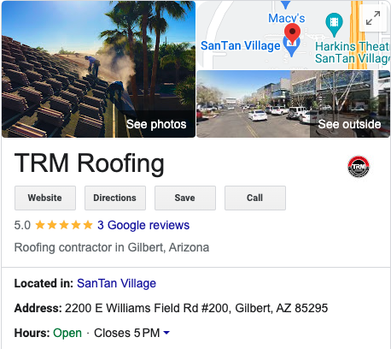Click the Macy's label on the map
The width and height of the screenshot is (391, 349).
coord(287,19)
